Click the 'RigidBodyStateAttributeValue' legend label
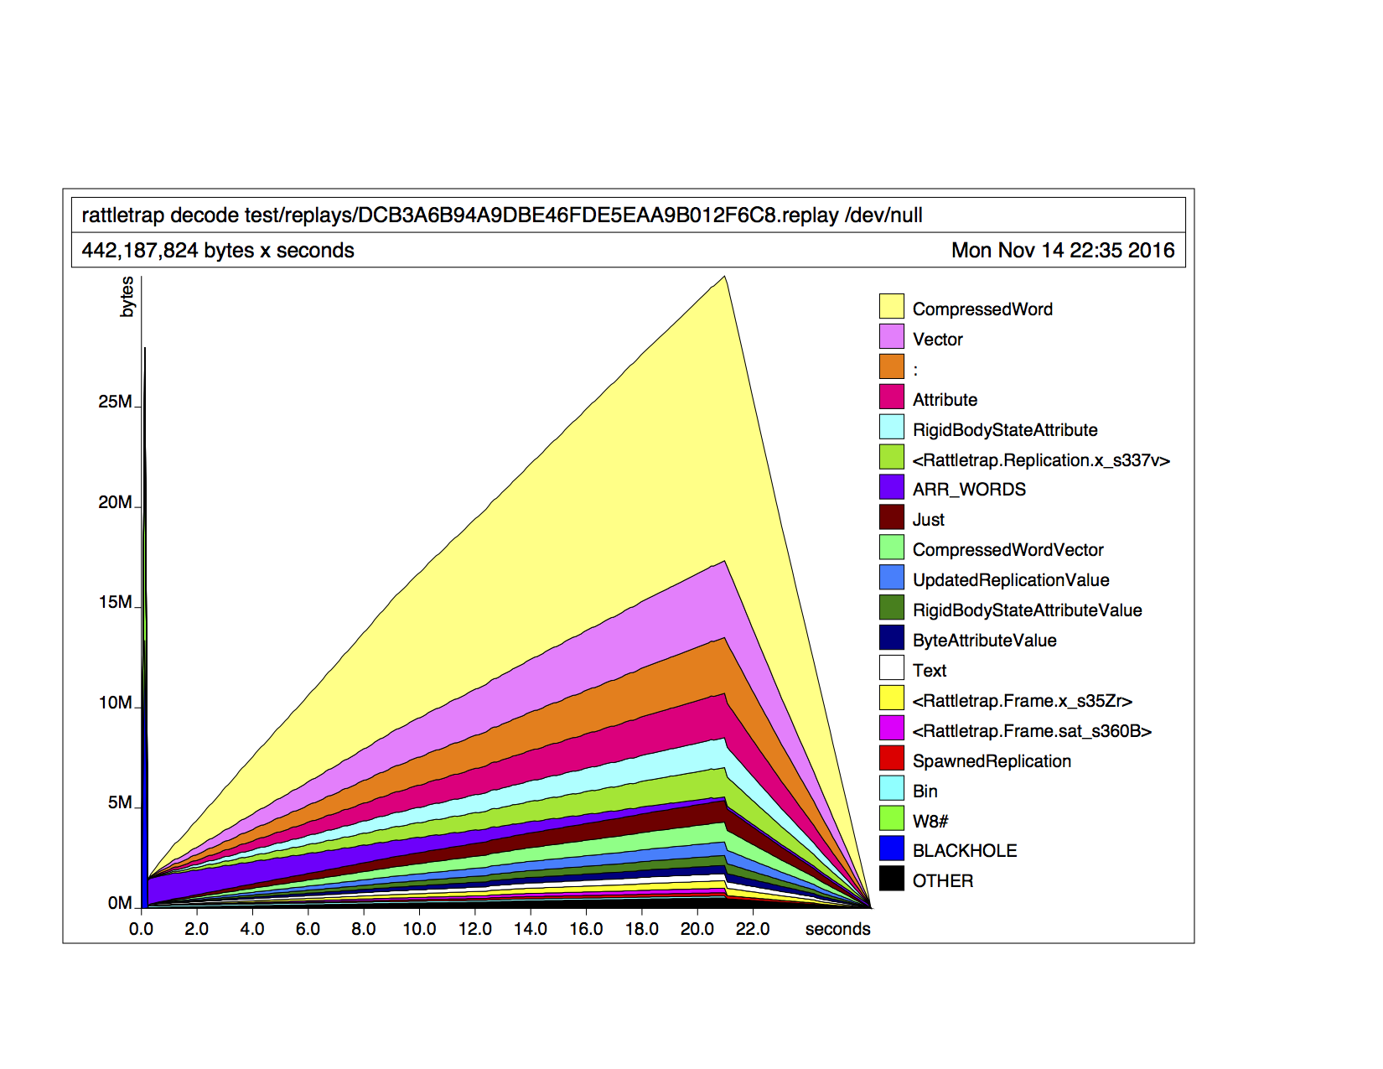1383x1069 pixels. (x=1027, y=610)
